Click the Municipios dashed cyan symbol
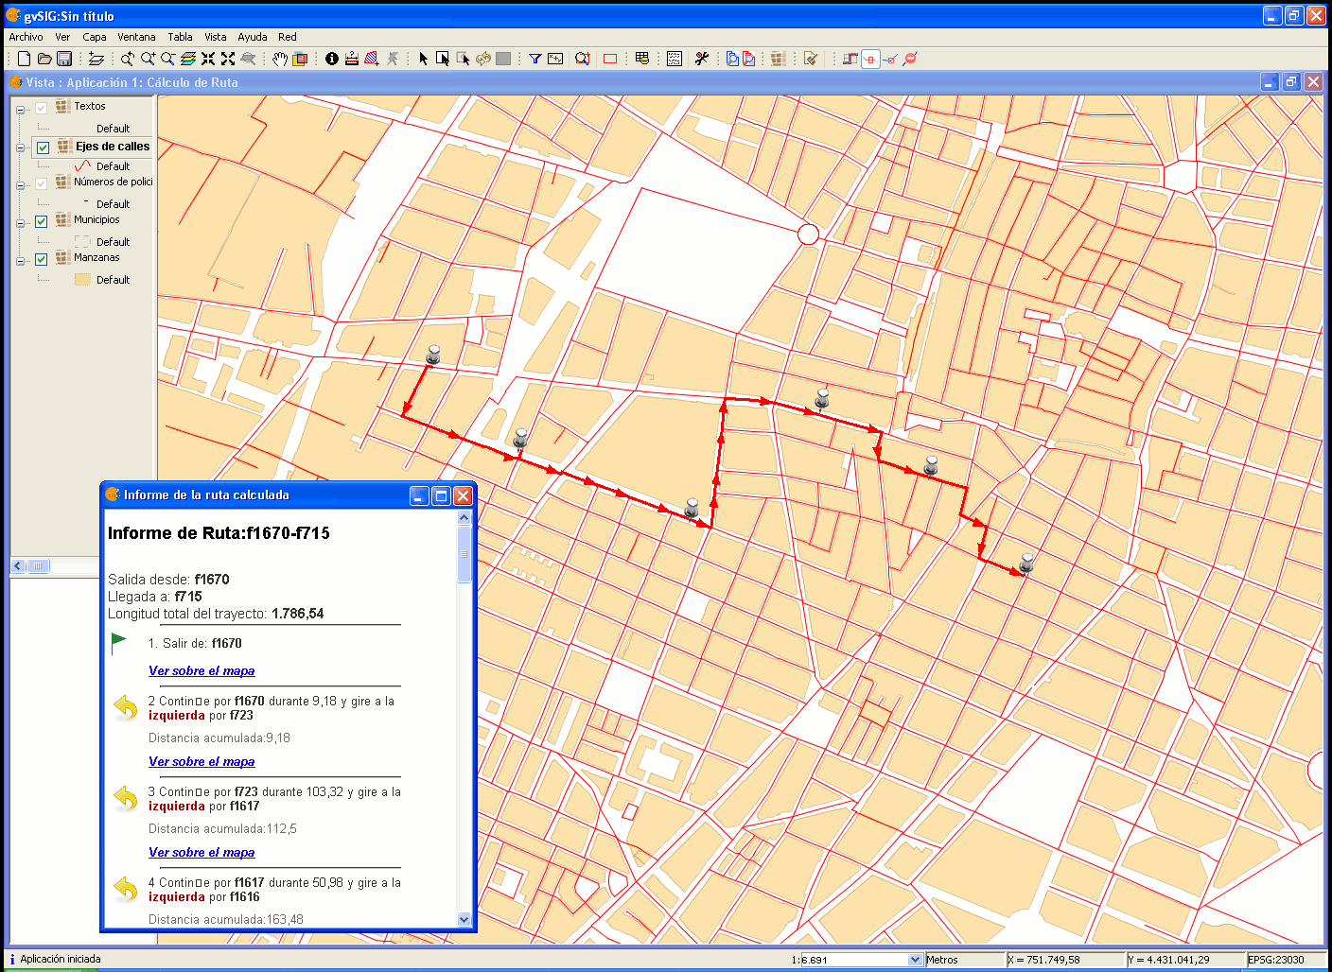1332x972 pixels. tap(82, 241)
